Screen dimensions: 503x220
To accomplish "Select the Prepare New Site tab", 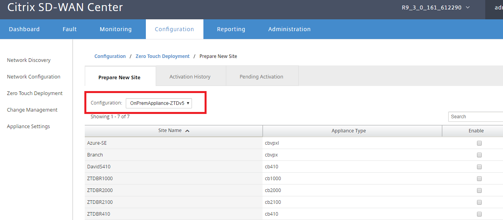I will pos(119,77).
